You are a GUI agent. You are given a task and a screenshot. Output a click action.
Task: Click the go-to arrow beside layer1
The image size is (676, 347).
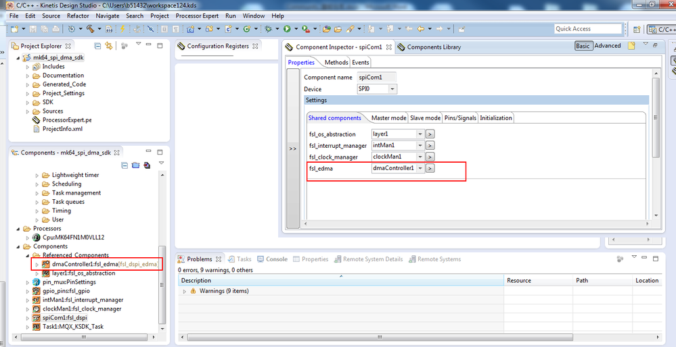pos(430,134)
